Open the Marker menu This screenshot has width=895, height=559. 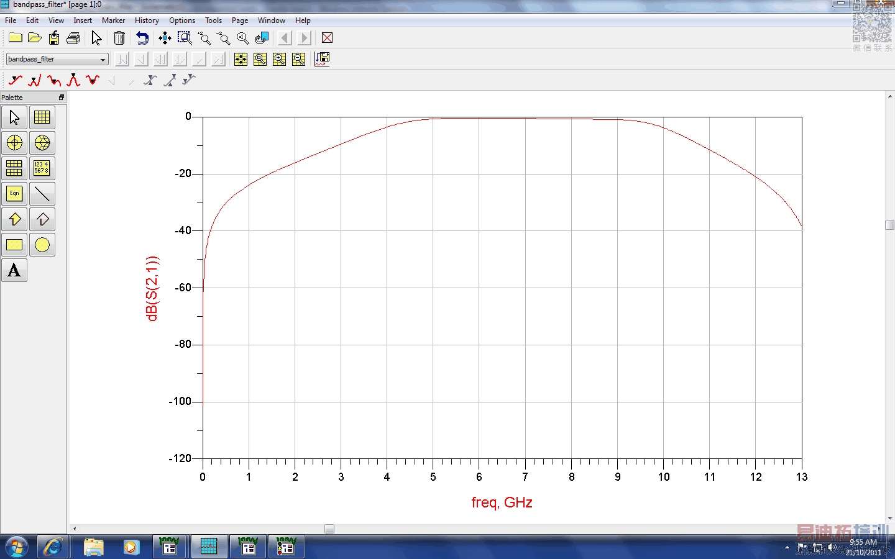click(113, 20)
